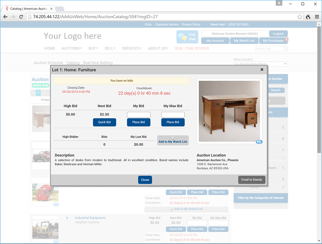322x244 pixels.
Task: Click the Logout button
Action: click(x=278, y=34)
